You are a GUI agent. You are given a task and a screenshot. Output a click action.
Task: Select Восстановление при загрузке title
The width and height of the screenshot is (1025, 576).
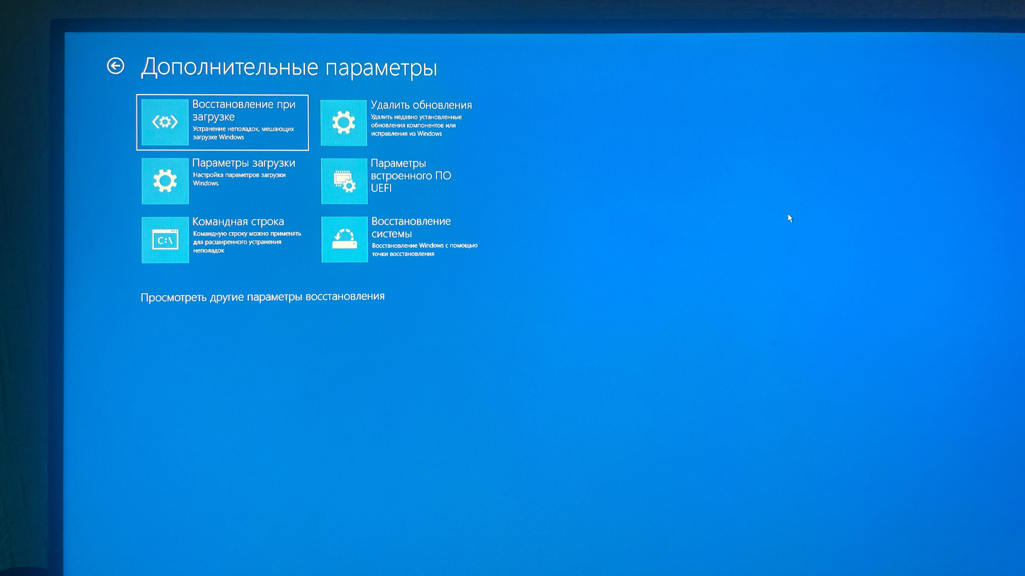pos(244,110)
